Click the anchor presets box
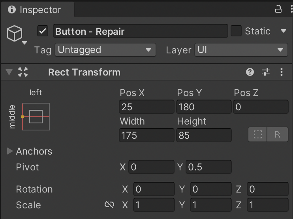 [36, 117]
